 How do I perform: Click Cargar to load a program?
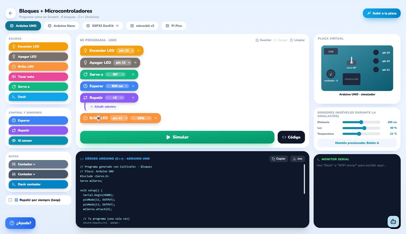(x=280, y=40)
